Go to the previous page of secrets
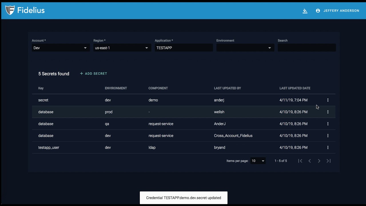 tap(310, 161)
